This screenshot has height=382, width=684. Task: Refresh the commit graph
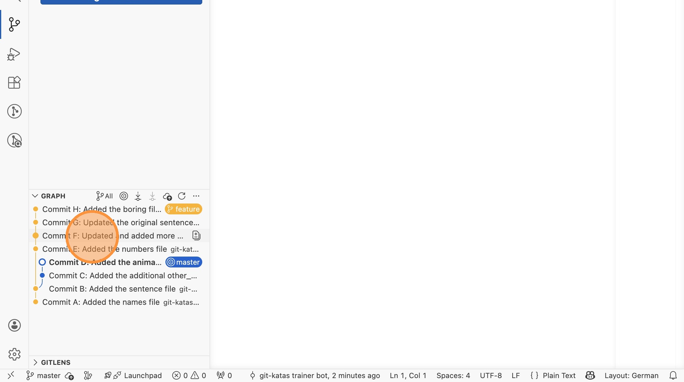tap(182, 196)
